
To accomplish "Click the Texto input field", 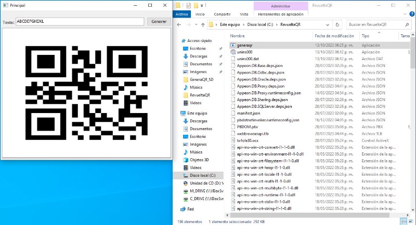I will 80,22.
